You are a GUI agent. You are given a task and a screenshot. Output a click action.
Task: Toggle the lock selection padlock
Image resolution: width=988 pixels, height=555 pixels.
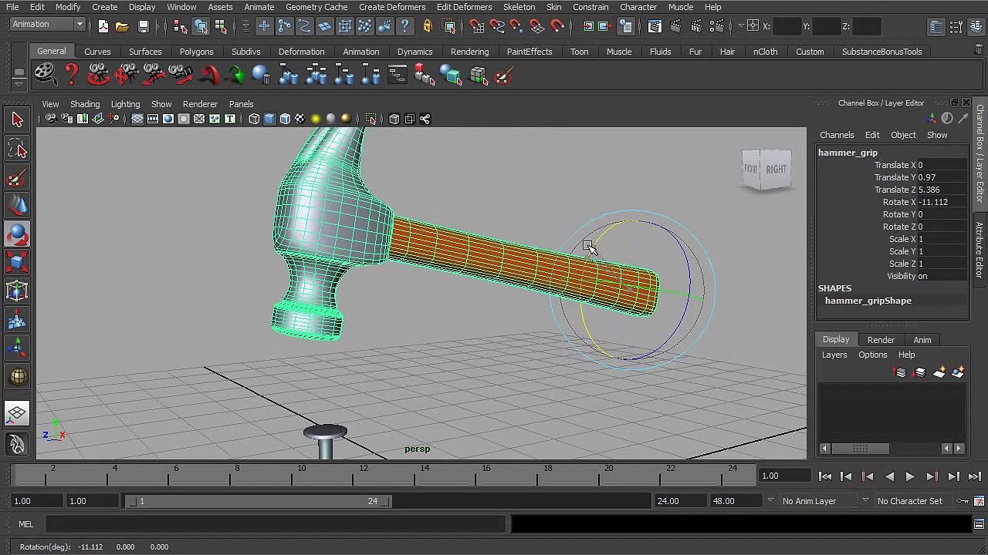(427, 26)
